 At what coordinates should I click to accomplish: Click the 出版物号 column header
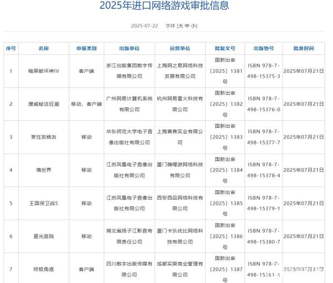tap(263, 48)
